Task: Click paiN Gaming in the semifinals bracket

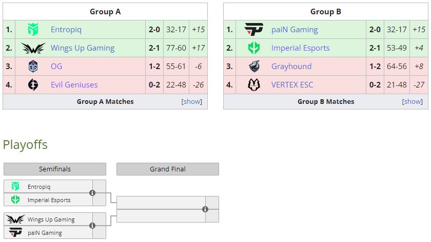Action: (45, 233)
